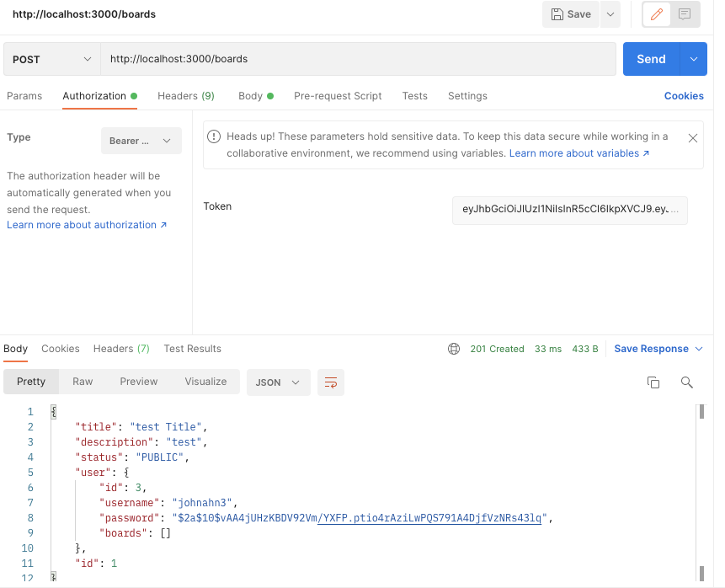
Task: Open the Cookies link
Action: click(x=684, y=96)
